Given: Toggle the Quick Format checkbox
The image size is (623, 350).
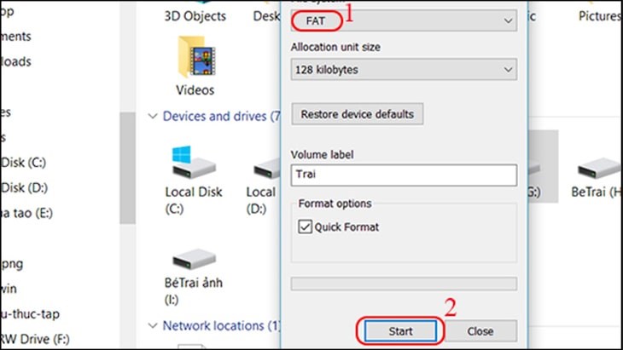Looking at the screenshot, I should pos(306,227).
